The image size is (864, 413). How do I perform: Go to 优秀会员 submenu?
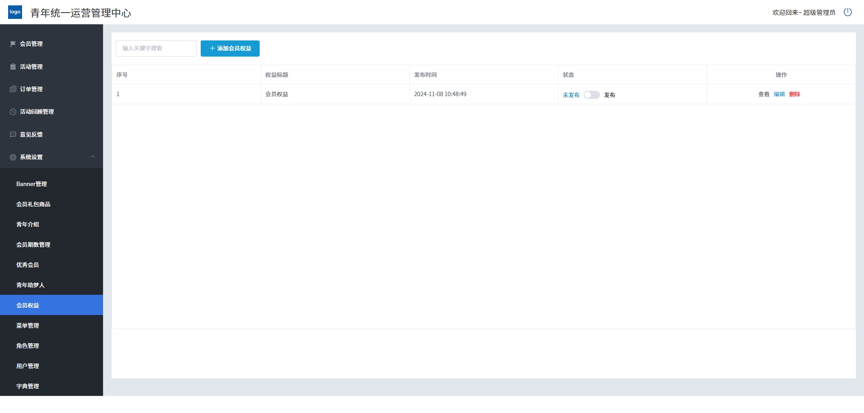[x=51, y=265]
